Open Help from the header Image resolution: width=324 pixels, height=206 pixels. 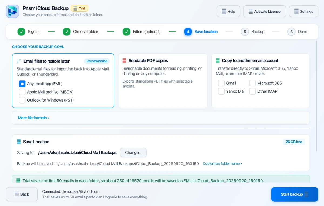pyautogui.click(x=228, y=11)
